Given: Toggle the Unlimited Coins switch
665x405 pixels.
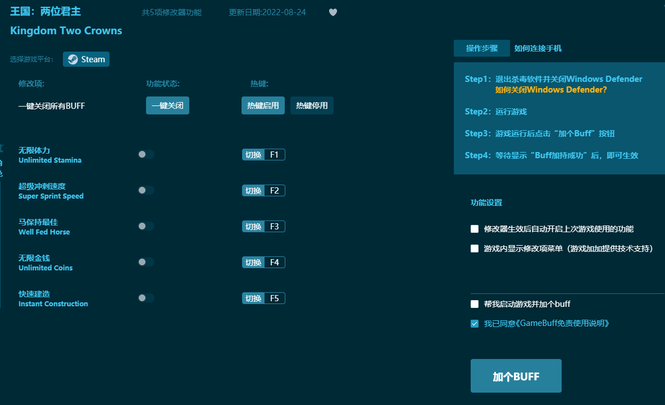Looking at the screenshot, I should [x=146, y=262].
